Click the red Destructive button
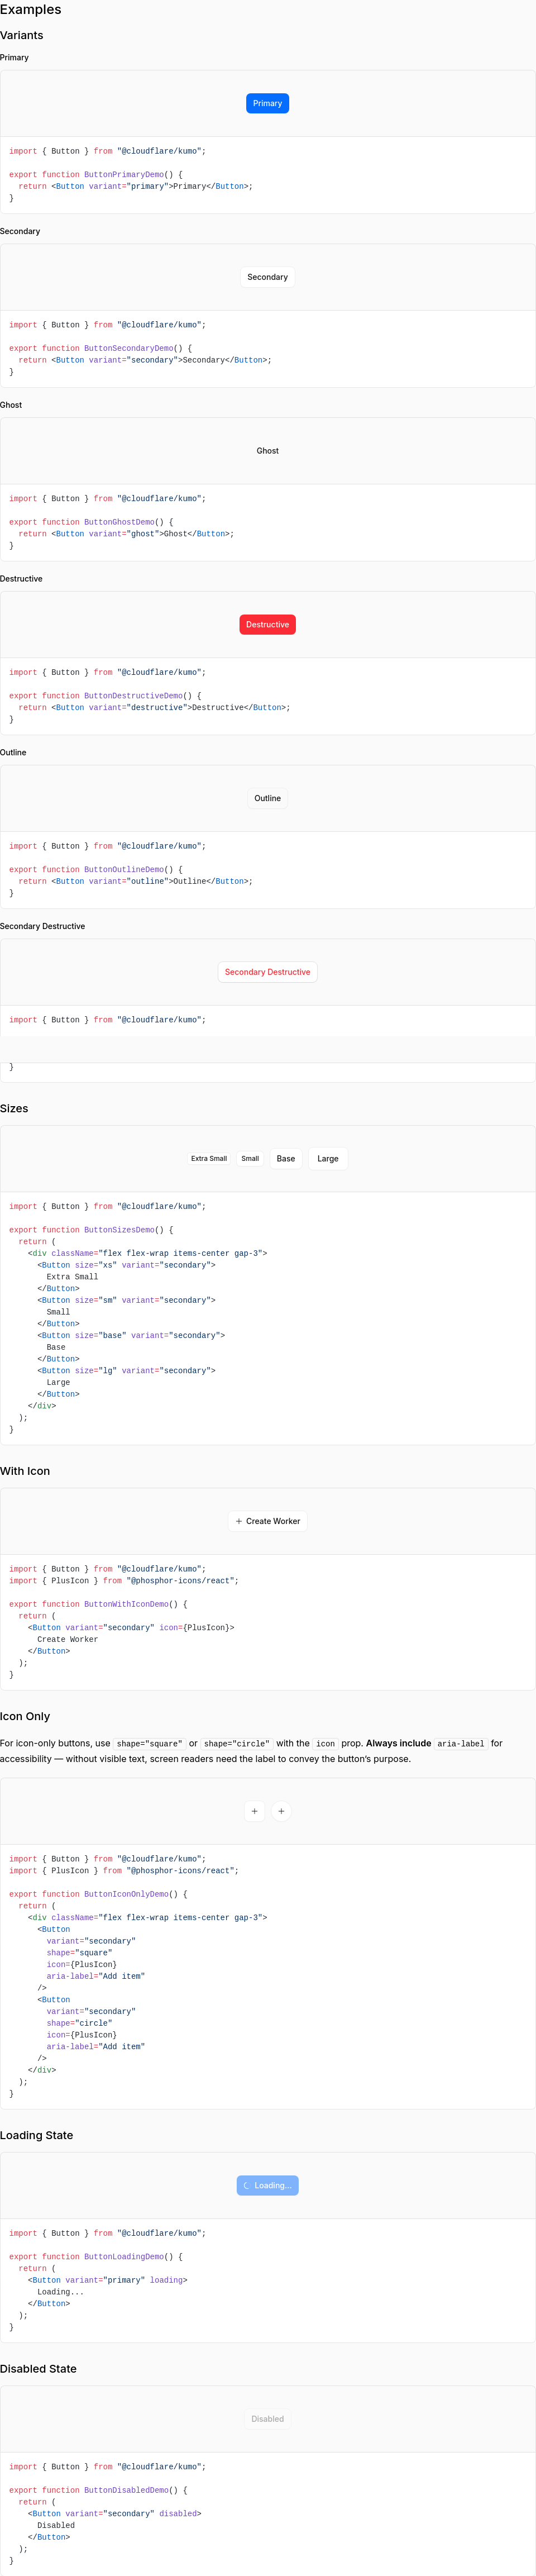Viewport: 536px width, 2576px height. [267, 624]
